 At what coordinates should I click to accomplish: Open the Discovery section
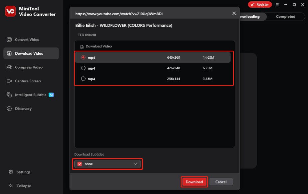click(23, 108)
